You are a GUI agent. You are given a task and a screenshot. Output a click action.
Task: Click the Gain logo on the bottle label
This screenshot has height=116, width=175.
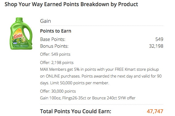pyautogui.click(x=18, y=36)
